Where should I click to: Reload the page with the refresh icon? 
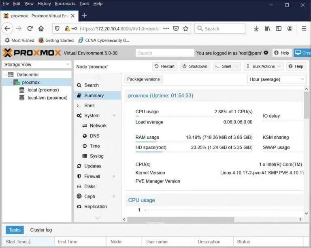click(30, 29)
